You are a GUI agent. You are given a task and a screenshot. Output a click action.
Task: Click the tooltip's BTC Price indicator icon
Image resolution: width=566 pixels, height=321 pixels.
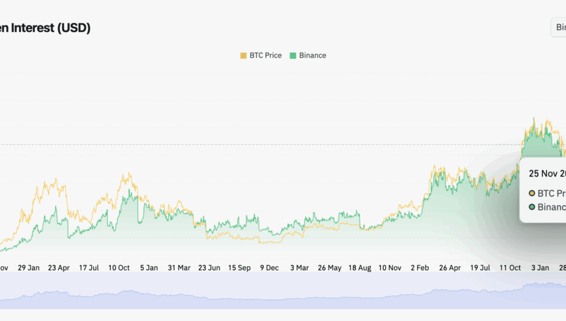click(x=532, y=194)
